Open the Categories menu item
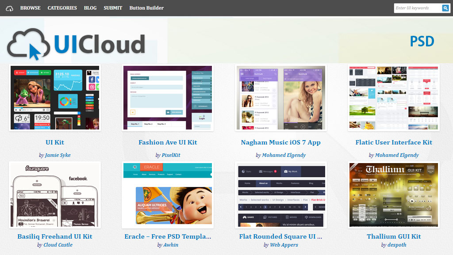 (62, 8)
